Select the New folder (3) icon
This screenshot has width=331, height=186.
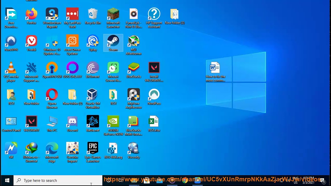tap(175, 14)
